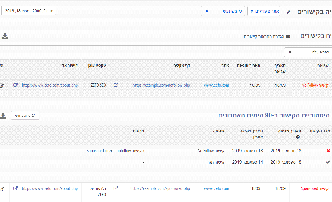This screenshot has width=332, height=202.
Task: Open external icon next to about.php in No Follow row
Action: pos(15,85)
